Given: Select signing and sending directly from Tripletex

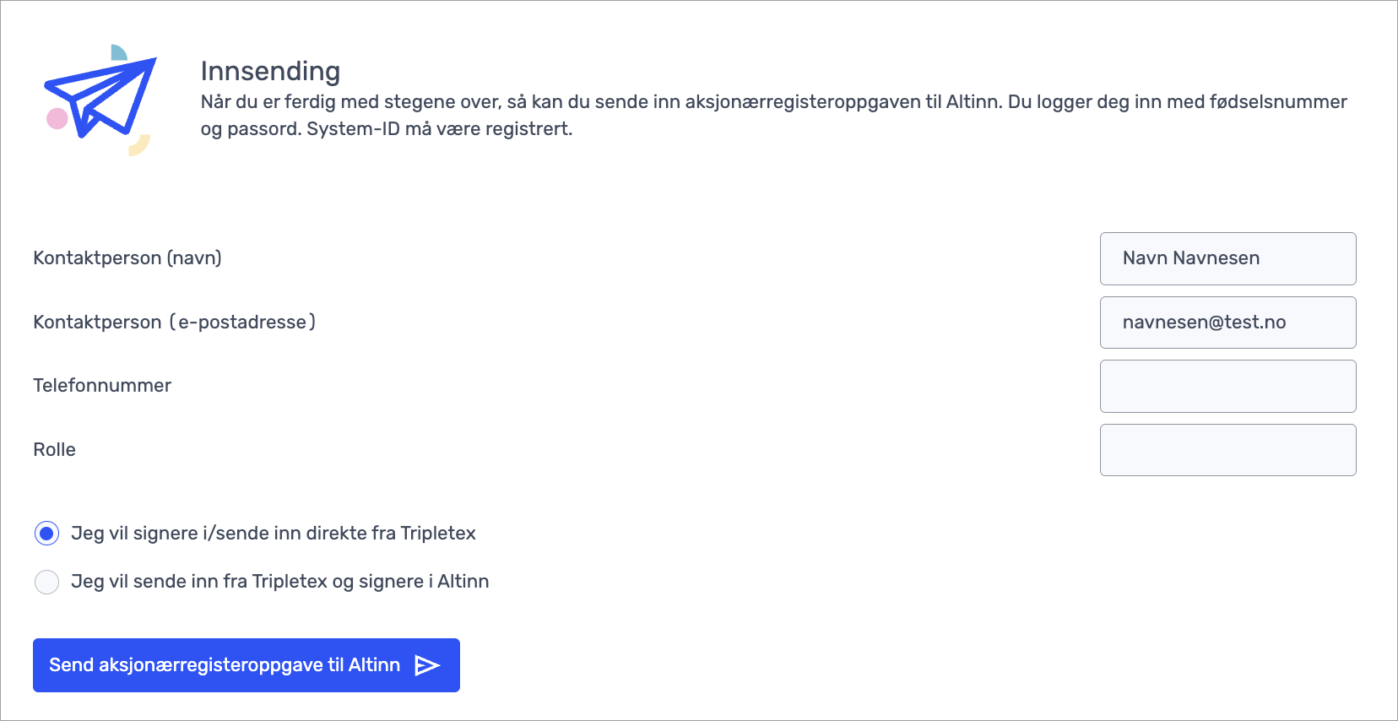Looking at the screenshot, I should point(46,534).
